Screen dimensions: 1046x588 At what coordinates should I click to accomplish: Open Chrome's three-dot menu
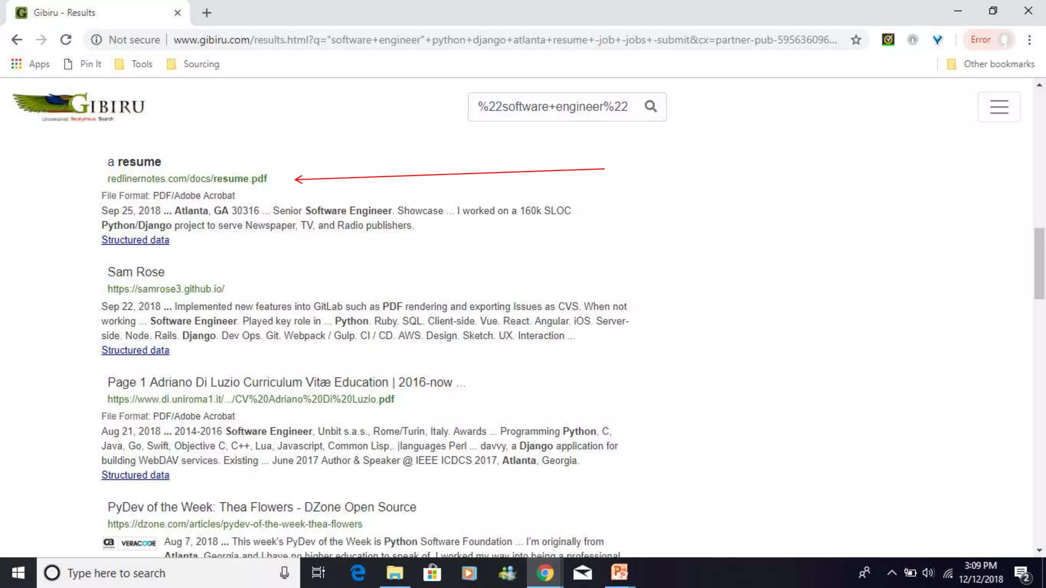point(1029,40)
